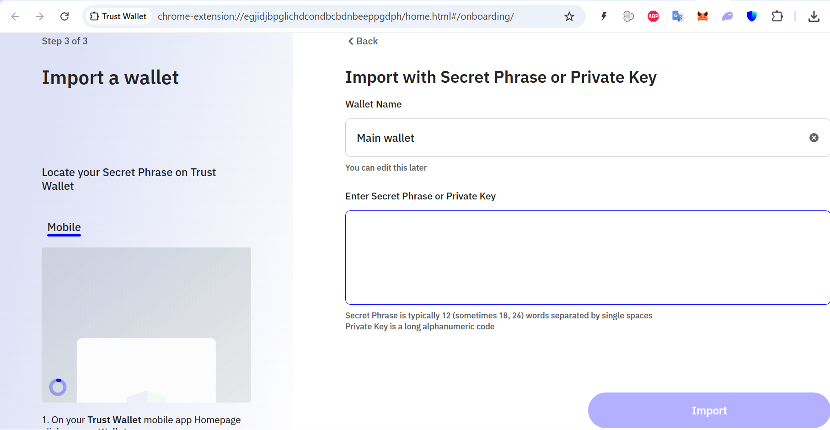
Task: Open the Google Translate extension
Action: (677, 16)
